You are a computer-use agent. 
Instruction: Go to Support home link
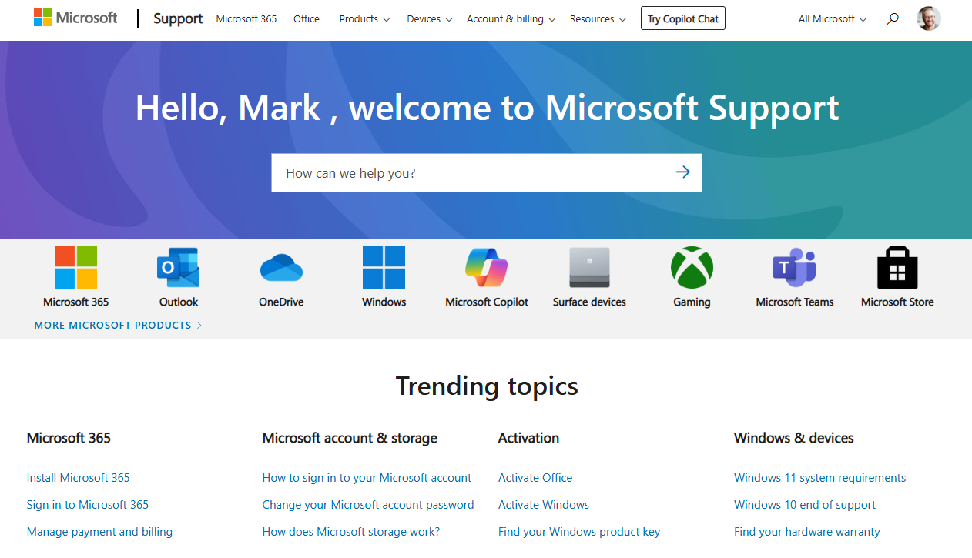point(178,18)
